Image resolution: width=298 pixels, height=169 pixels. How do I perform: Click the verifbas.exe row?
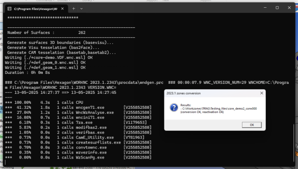(x=78, y=133)
